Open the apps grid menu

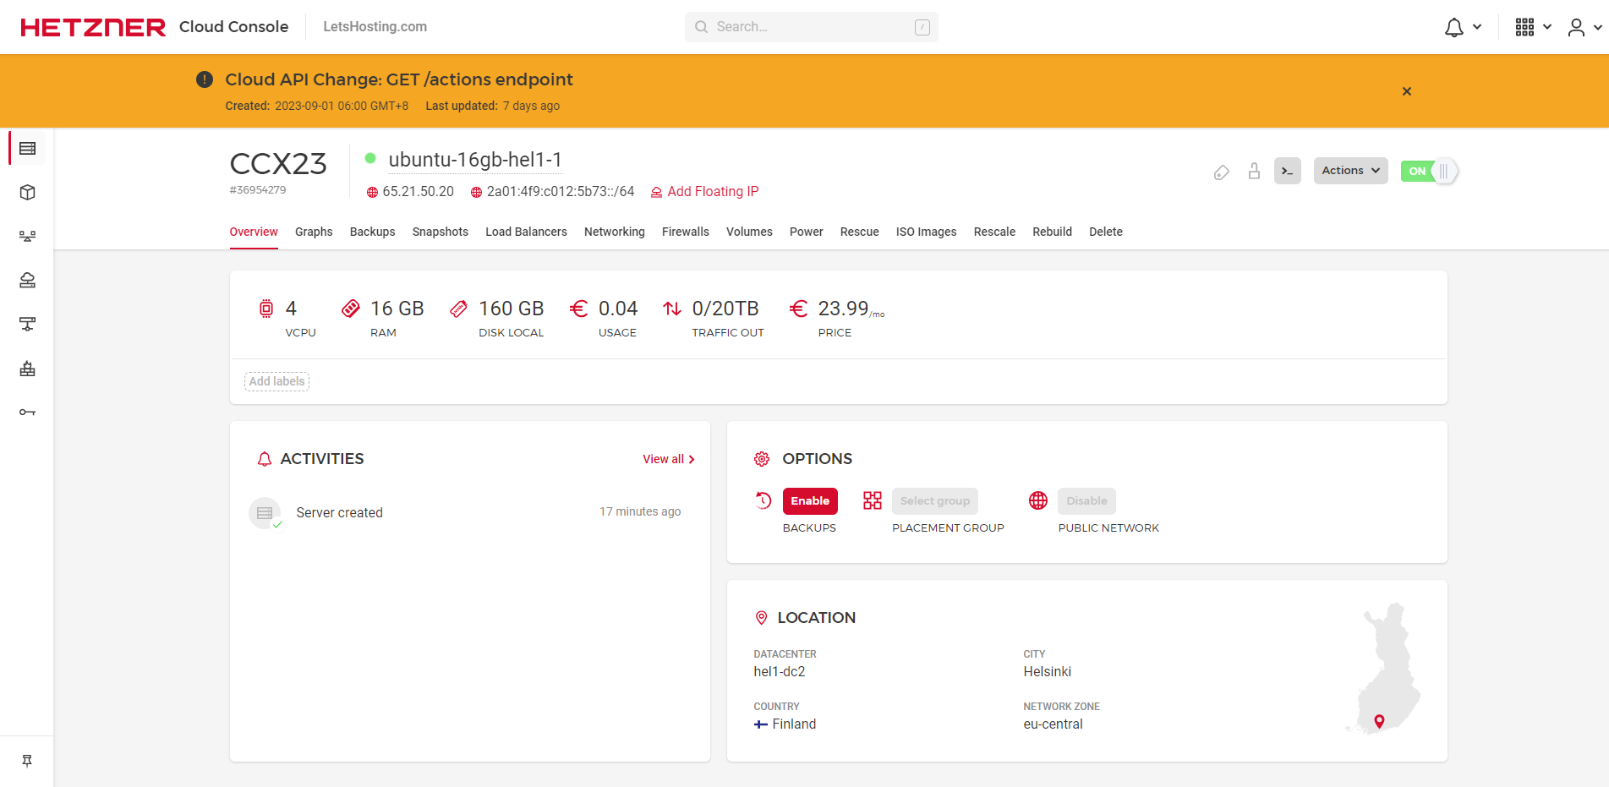click(1524, 27)
